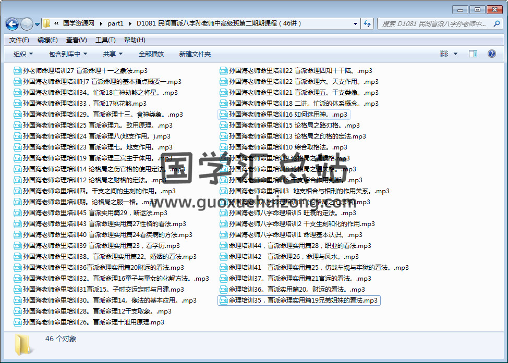The image size is (508, 363).
Task: Toggle the preview pane icon
Action: point(473,54)
